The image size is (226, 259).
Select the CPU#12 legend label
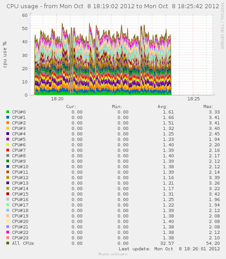pos(20,177)
